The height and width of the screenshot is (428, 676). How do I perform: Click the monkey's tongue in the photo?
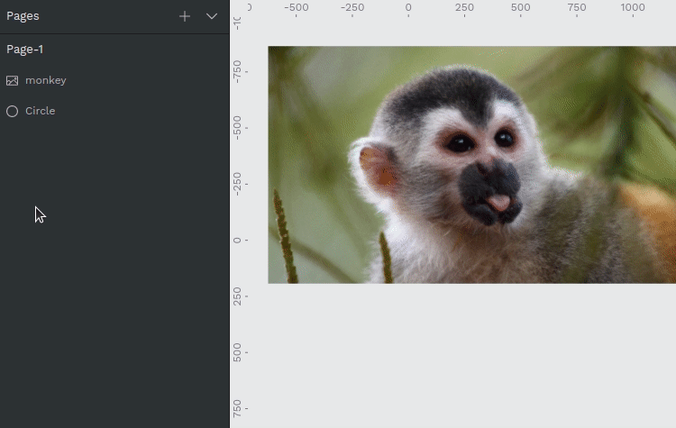coord(499,203)
